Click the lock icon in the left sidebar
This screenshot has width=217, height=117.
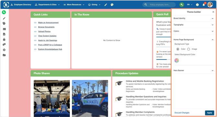click(x=4, y=39)
